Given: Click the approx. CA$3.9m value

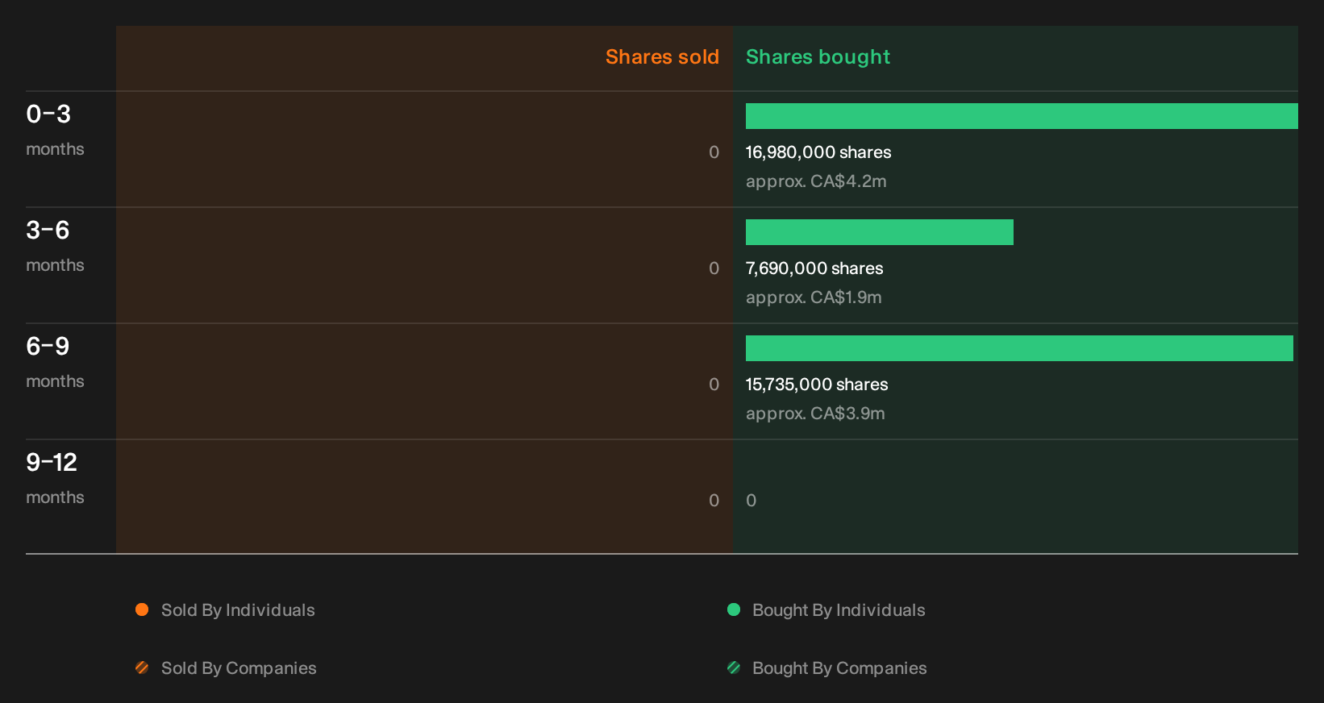Looking at the screenshot, I should pos(815,414).
